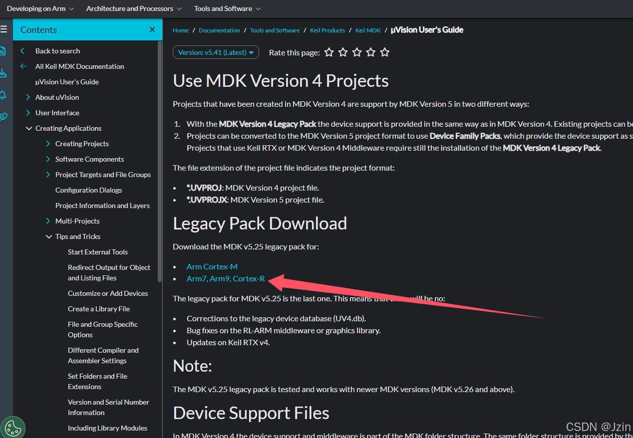Open Version and Serial Number Information topic
Screen dimensions: 633x438
(108, 408)
